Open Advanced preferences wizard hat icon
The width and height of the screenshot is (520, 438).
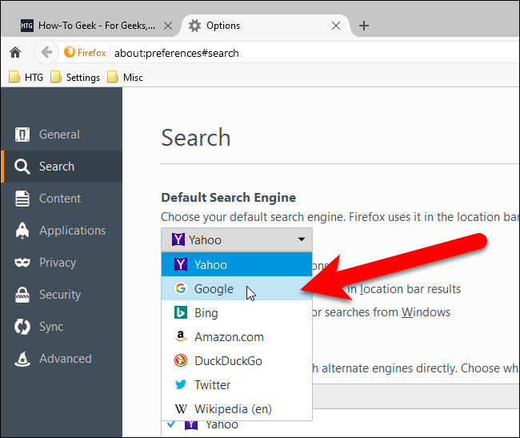pos(23,359)
